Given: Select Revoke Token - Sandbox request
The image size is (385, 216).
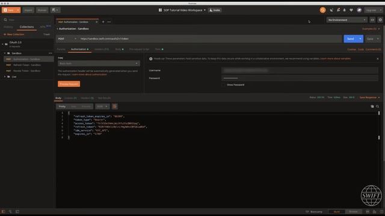Looking at the screenshot, I should 28,71.
